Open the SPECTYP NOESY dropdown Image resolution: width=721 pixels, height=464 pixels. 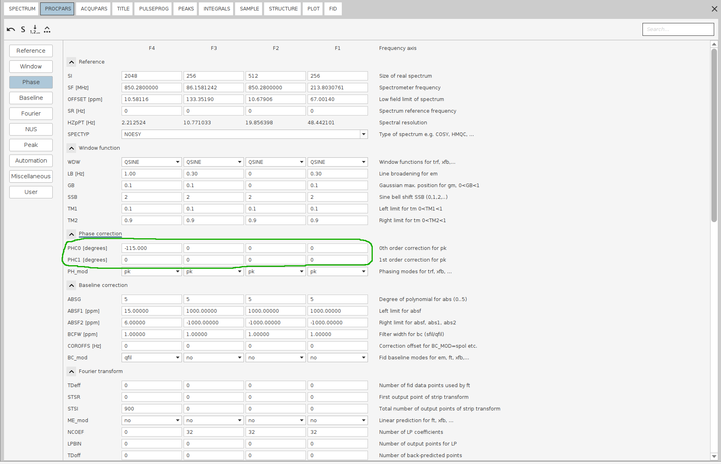(x=364, y=134)
